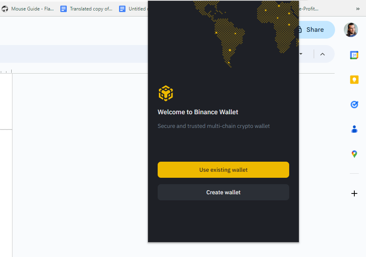Open Google Tasks side panel icon
The width and height of the screenshot is (366, 257).
pyautogui.click(x=354, y=104)
